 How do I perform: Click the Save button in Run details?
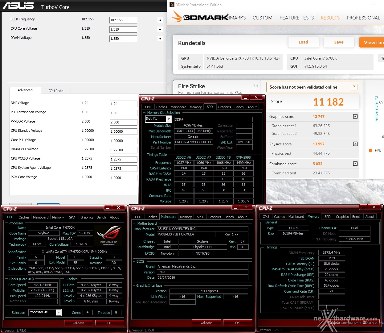pyautogui.click(x=339, y=42)
